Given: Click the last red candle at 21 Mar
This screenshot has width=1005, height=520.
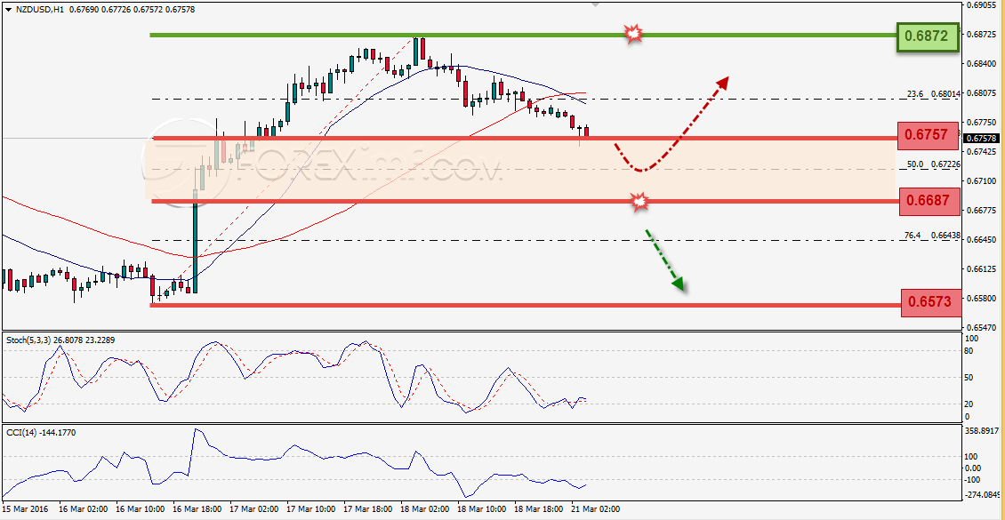Looking at the screenshot, I should pos(586,132).
